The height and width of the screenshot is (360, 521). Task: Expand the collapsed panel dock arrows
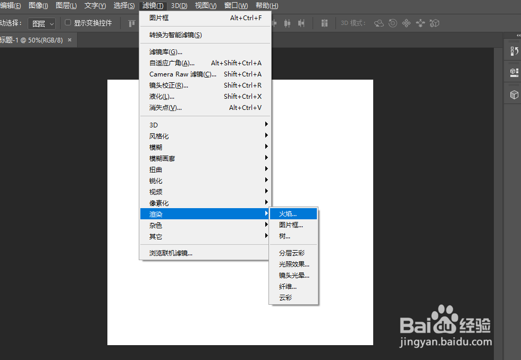tap(518, 35)
